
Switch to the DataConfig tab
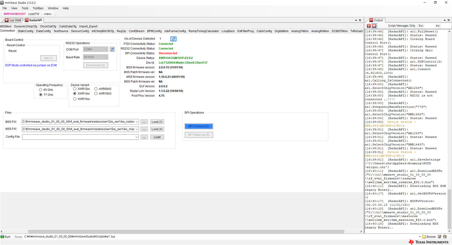[43, 31]
